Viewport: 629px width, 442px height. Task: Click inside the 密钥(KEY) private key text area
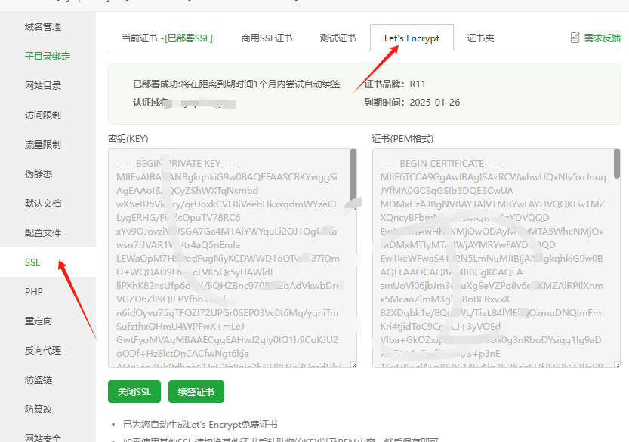point(227,256)
